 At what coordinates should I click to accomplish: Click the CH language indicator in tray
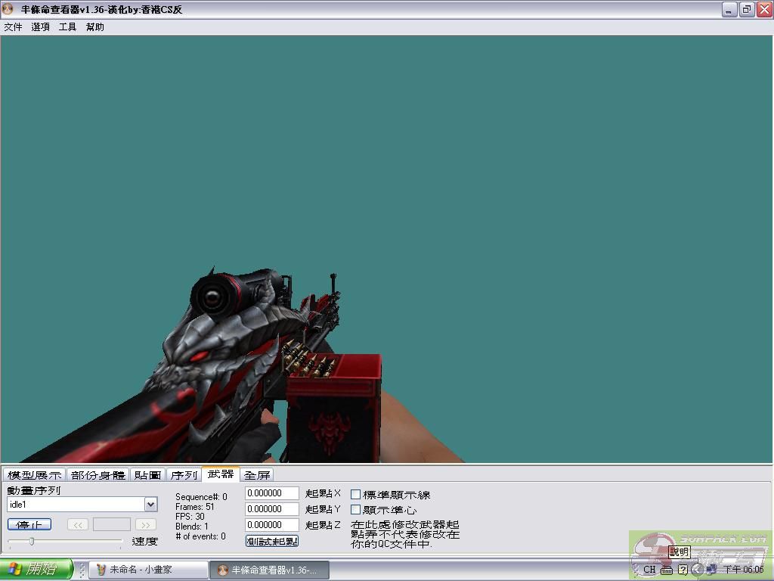[649, 570]
